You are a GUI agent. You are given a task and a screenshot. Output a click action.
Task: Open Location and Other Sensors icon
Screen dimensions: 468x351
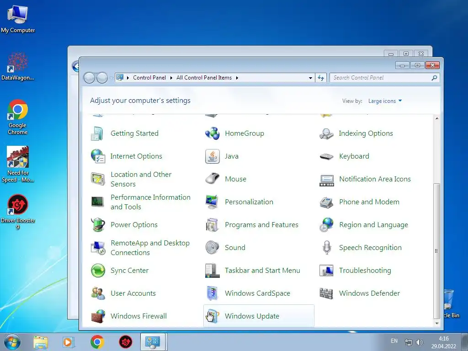coord(98,179)
